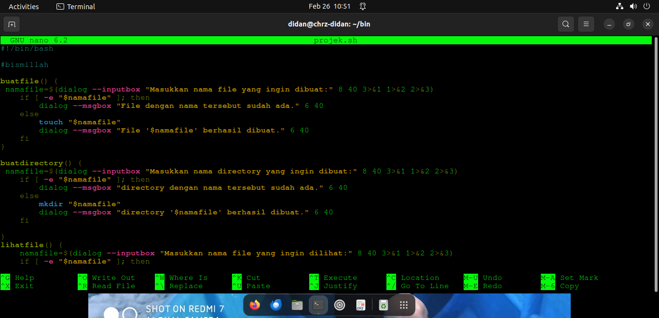Click the ^R Read File shortcut
Image resolution: width=659 pixels, height=318 pixels.
pyautogui.click(x=107, y=286)
